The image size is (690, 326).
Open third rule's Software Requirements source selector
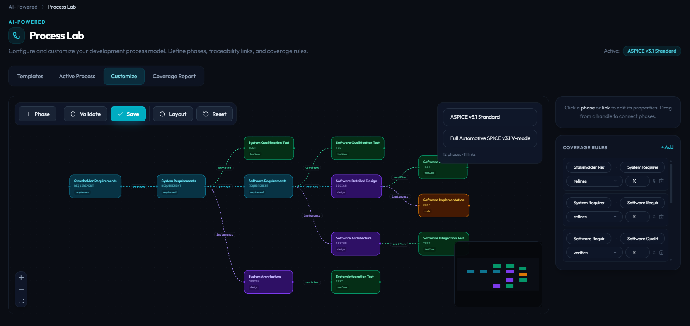[589, 239]
